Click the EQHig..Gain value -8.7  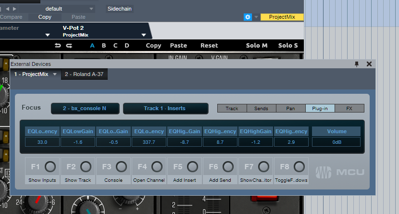[185, 142]
